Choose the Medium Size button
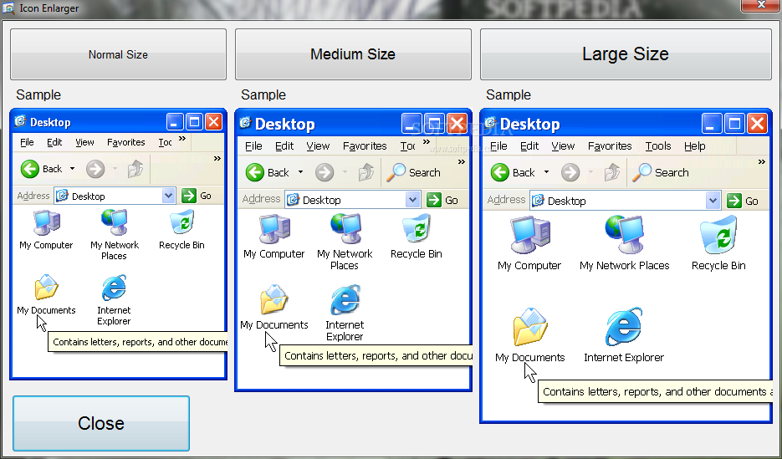The width and height of the screenshot is (782, 459). coord(353,54)
